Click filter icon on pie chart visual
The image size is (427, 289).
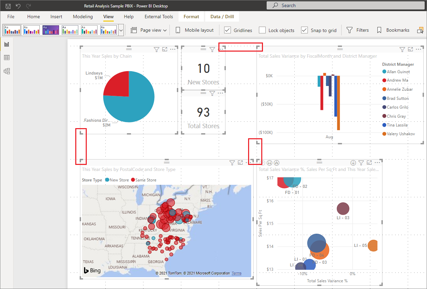(x=156, y=50)
